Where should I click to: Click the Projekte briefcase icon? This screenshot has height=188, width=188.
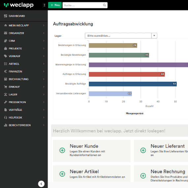pyautogui.click(x=6, y=48)
